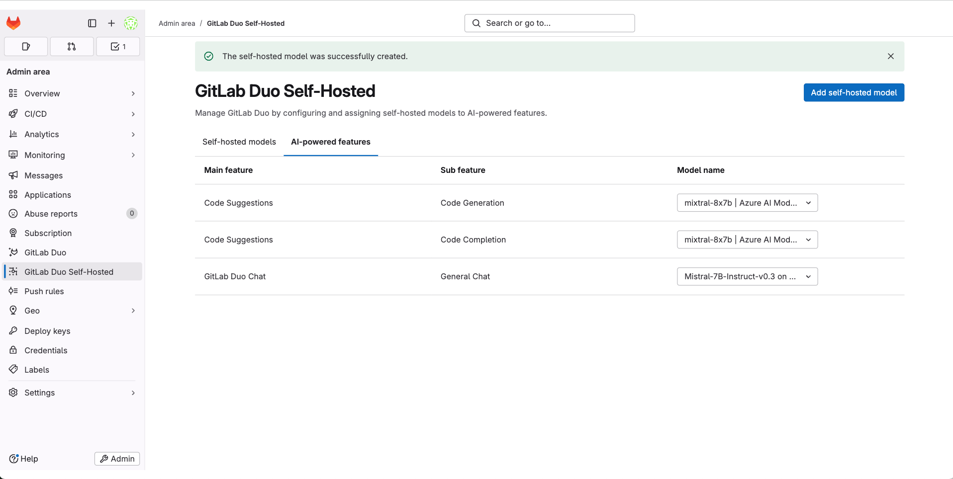Click the Abuse reports face icon

point(13,214)
